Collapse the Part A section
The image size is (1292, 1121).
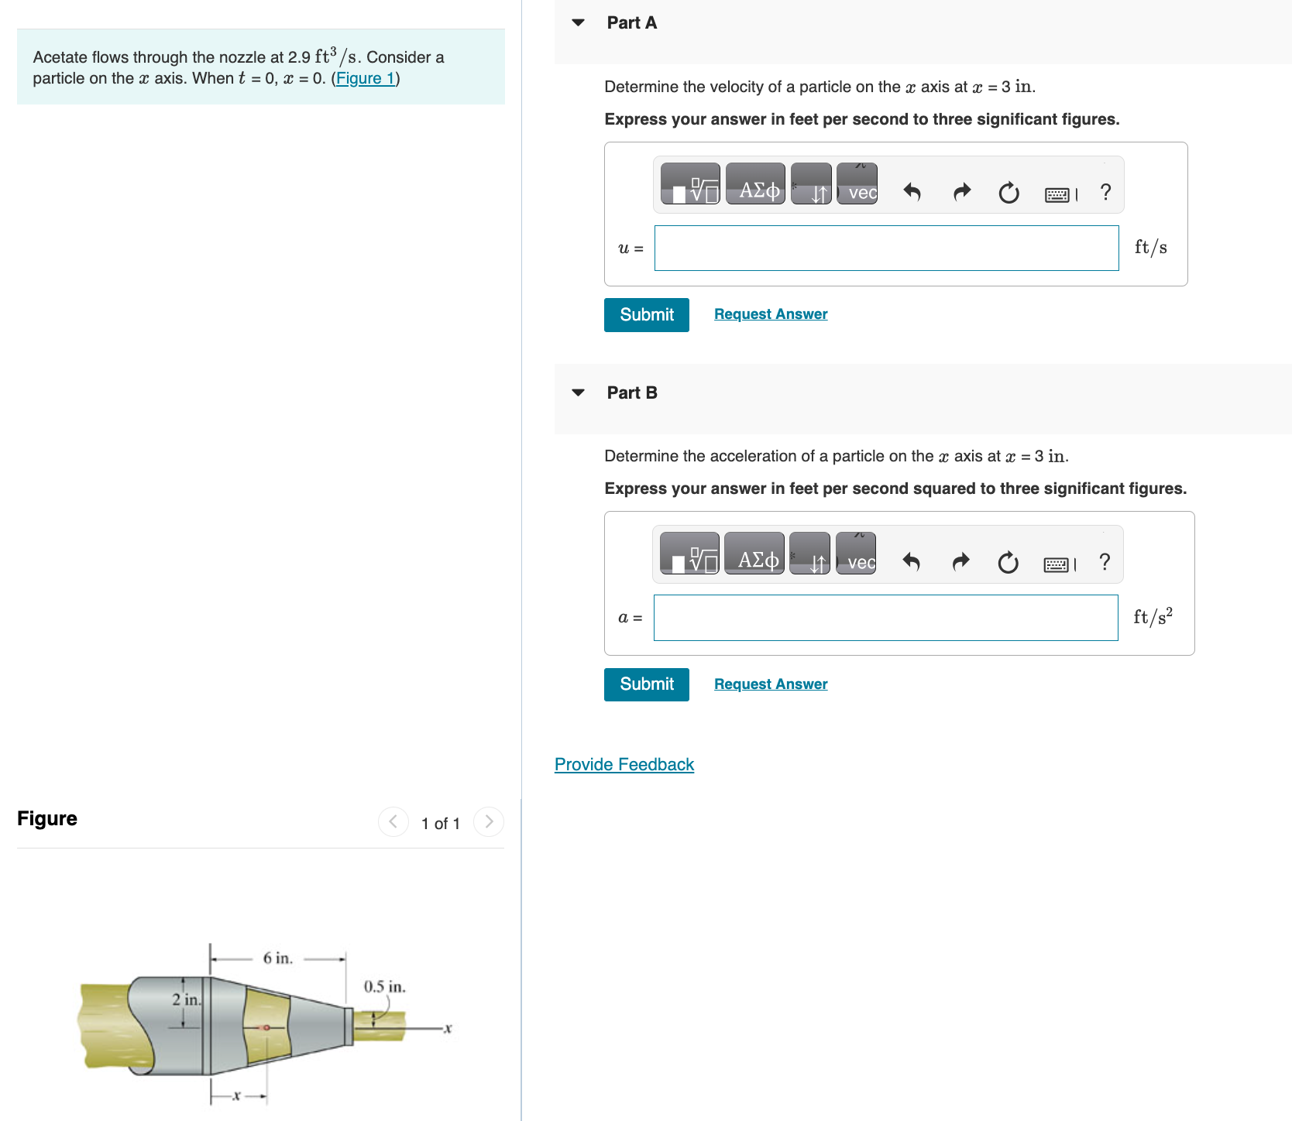pyautogui.click(x=577, y=22)
